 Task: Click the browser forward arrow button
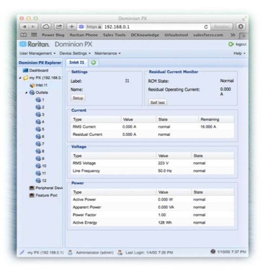point(33,27)
